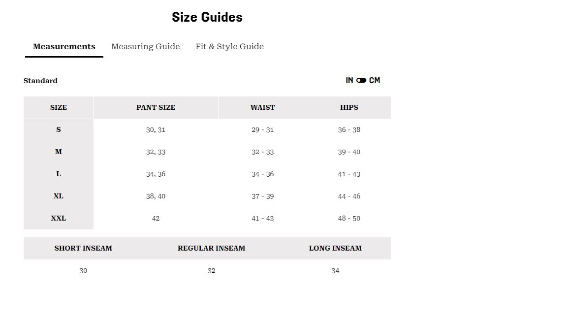The image size is (567, 319).
Task: Select the CM unit label
Action: tap(374, 80)
